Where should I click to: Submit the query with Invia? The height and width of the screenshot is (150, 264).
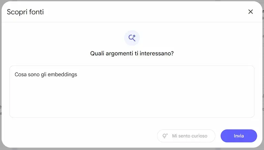point(239,136)
